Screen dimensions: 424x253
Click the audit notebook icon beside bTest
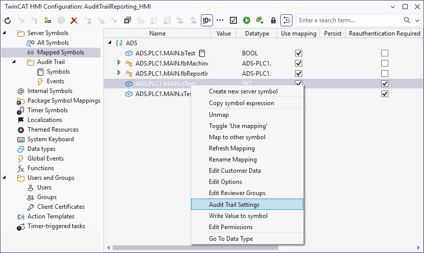[202, 53]
